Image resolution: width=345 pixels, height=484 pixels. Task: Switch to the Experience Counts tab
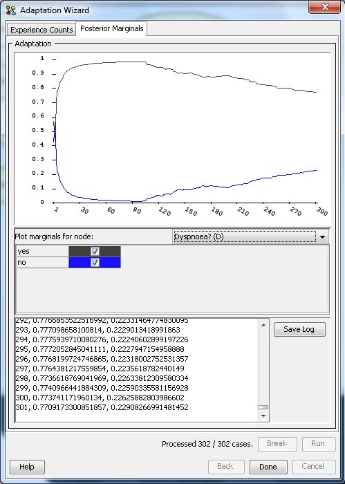pyautogui.click(x=41, y=30)
